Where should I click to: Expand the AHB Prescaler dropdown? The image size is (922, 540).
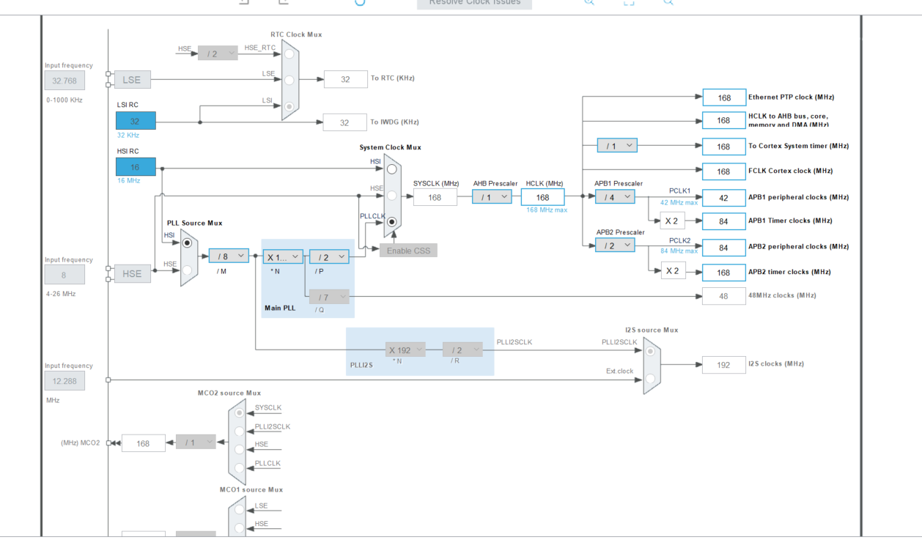(x=492, y=196)
